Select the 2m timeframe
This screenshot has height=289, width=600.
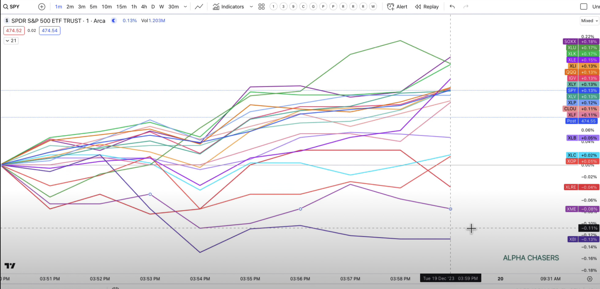pyautogui.click(x=70, y=6)
